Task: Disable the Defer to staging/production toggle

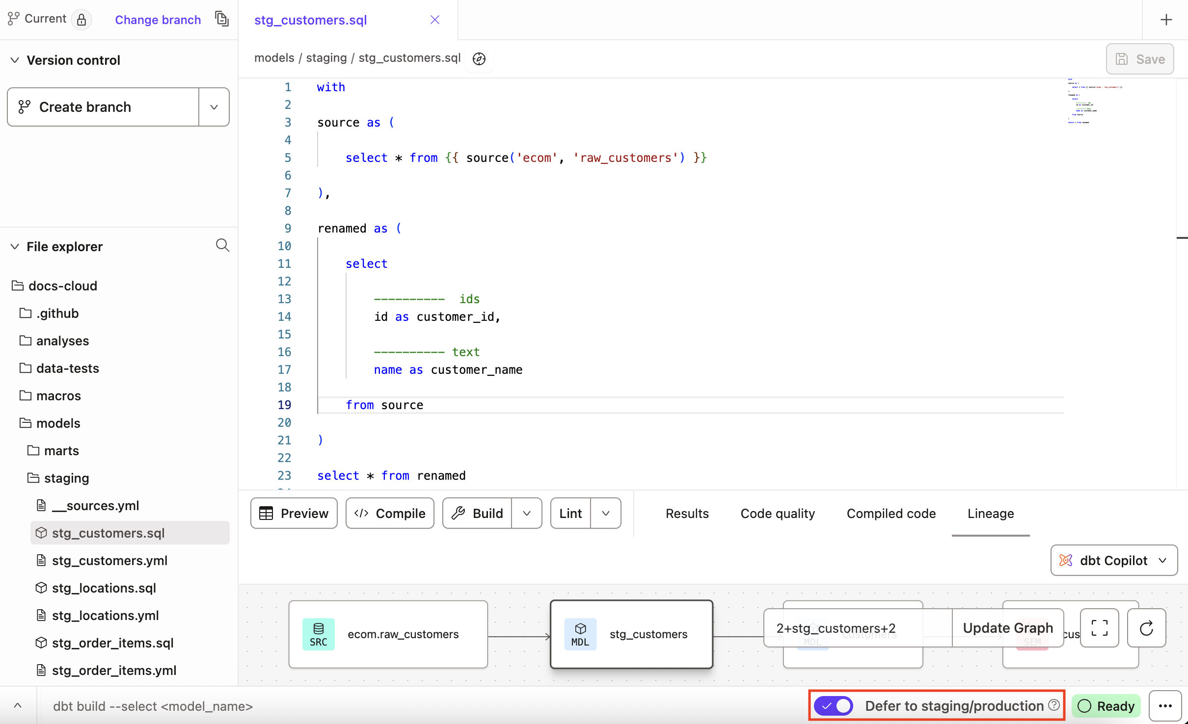Action: (x=833, y=705)
